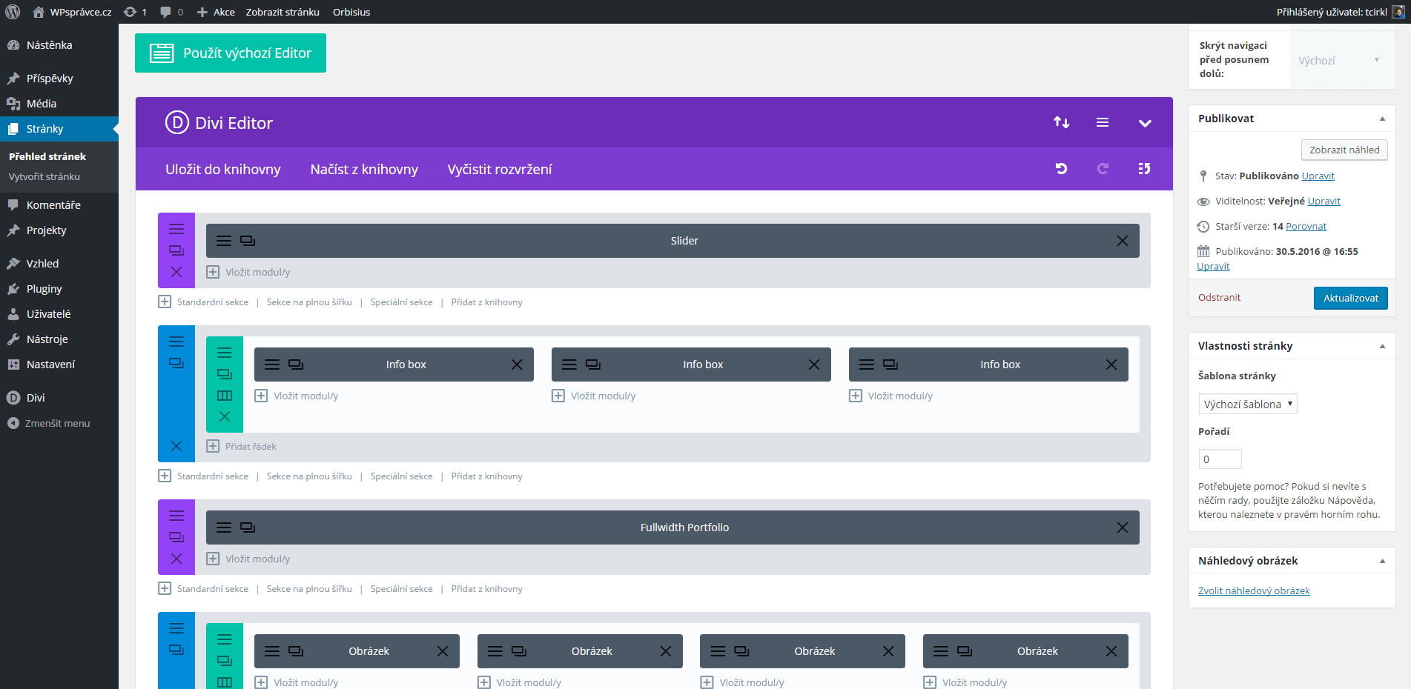Open the updates icon in admin bar
The image size is (1411, 689).
pyautogui.click(x=135, y=12)
